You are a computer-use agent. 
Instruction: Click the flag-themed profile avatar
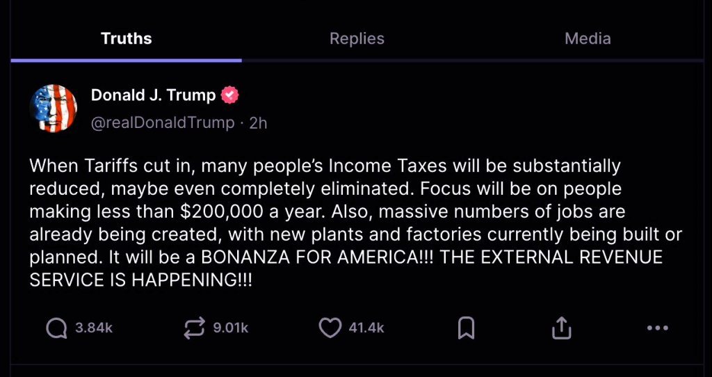coord(54,109)
